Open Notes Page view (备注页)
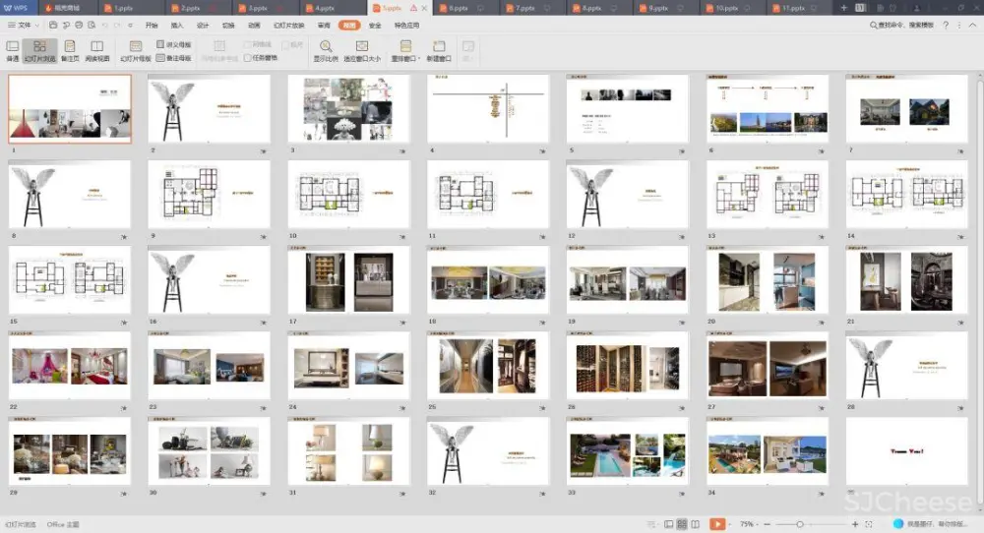Image resolution: width=984 pixels, height=533 pixels. (x=69, y=48)
